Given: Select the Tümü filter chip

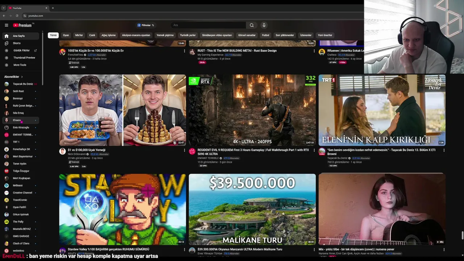Looking at the screenshot, I should click(x=53, y=35).
